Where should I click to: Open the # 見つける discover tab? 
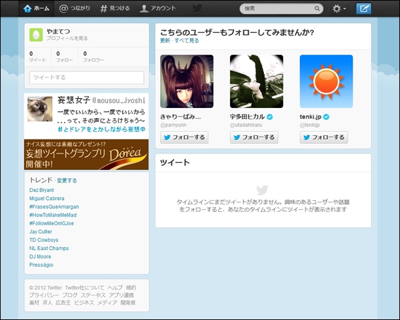point(115,9)
